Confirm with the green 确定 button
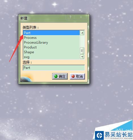 (x=60, y=76)
